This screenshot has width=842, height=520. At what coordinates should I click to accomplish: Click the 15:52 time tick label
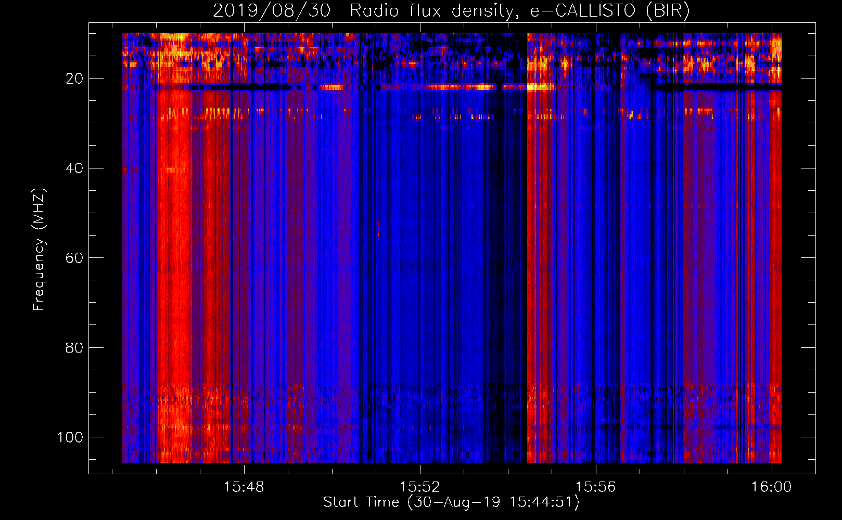(419, 487)
